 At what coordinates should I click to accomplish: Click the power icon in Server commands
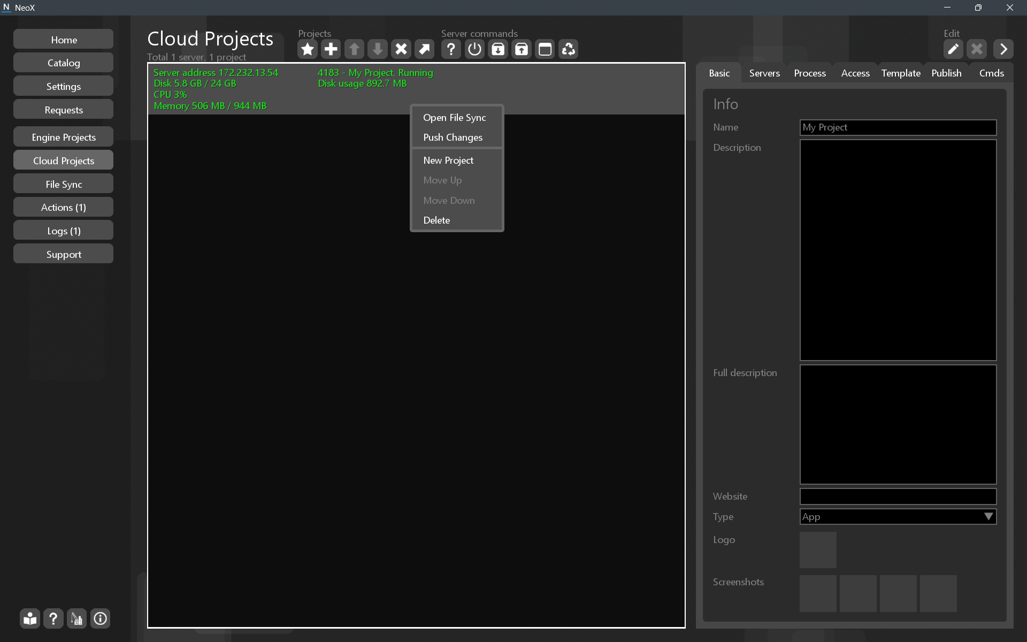click(474, 49)
